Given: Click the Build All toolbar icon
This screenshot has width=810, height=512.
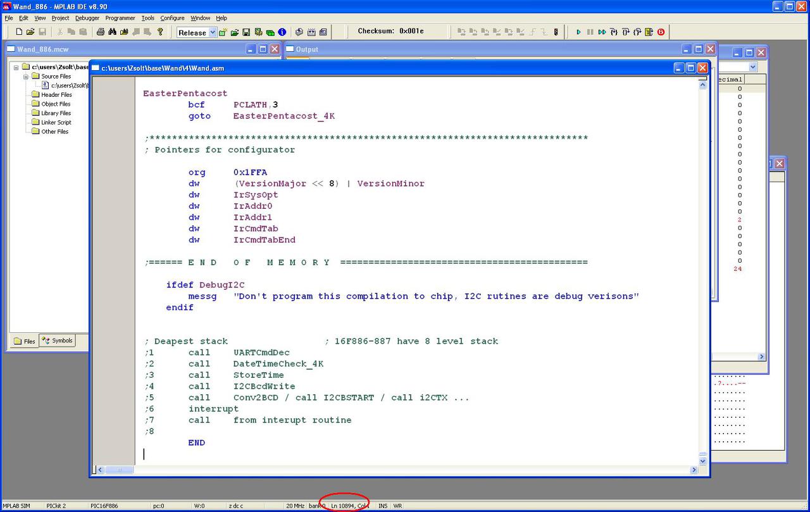Looking at the screenshot, I should pos(311,32).
